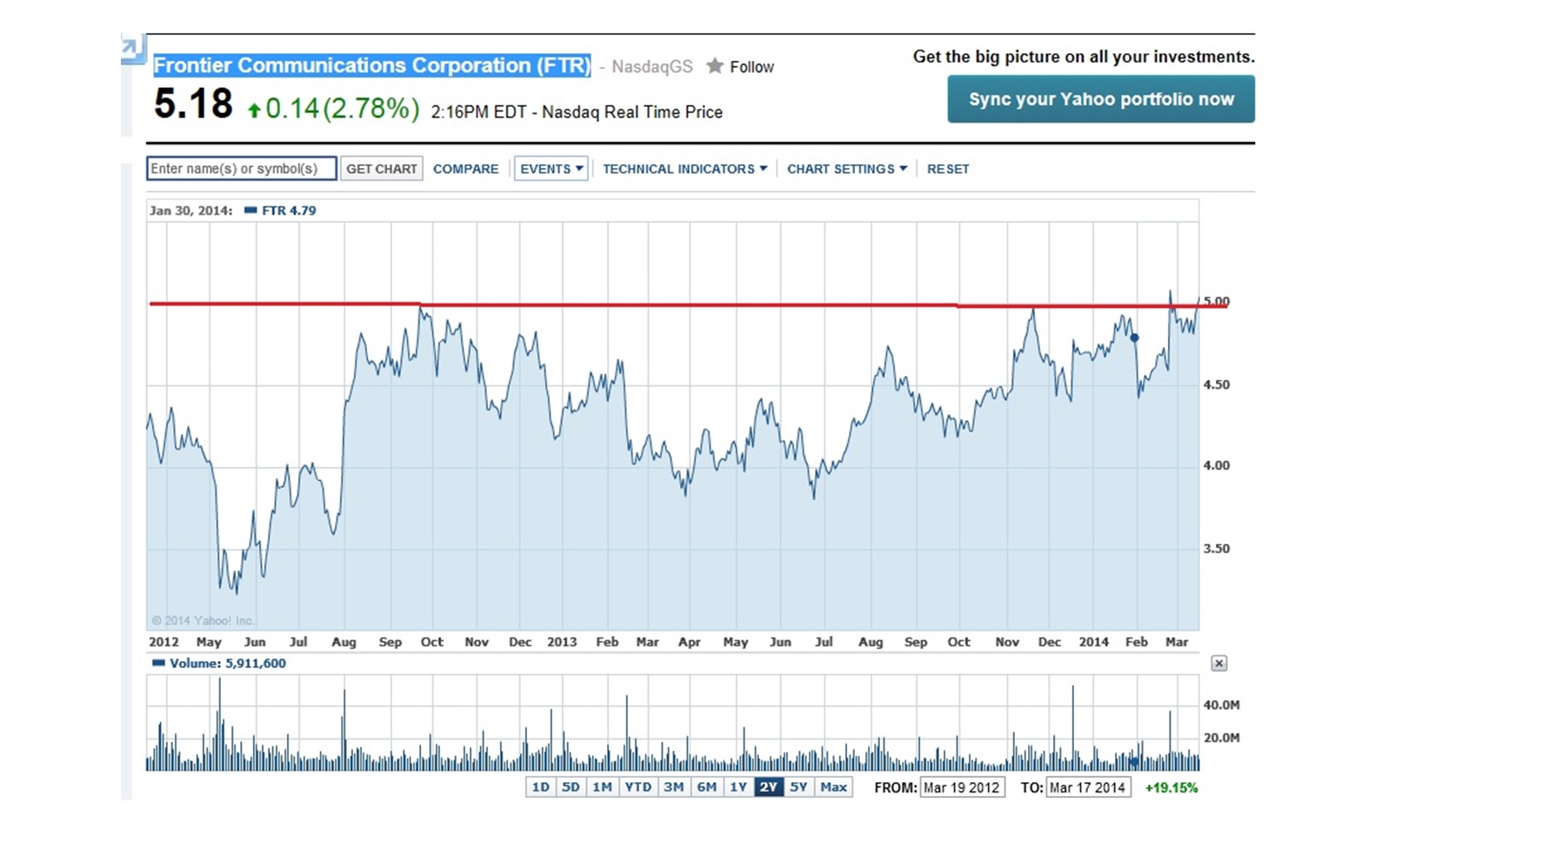
Task: Click the Follow star icon
Action: (x=715, y=66)
